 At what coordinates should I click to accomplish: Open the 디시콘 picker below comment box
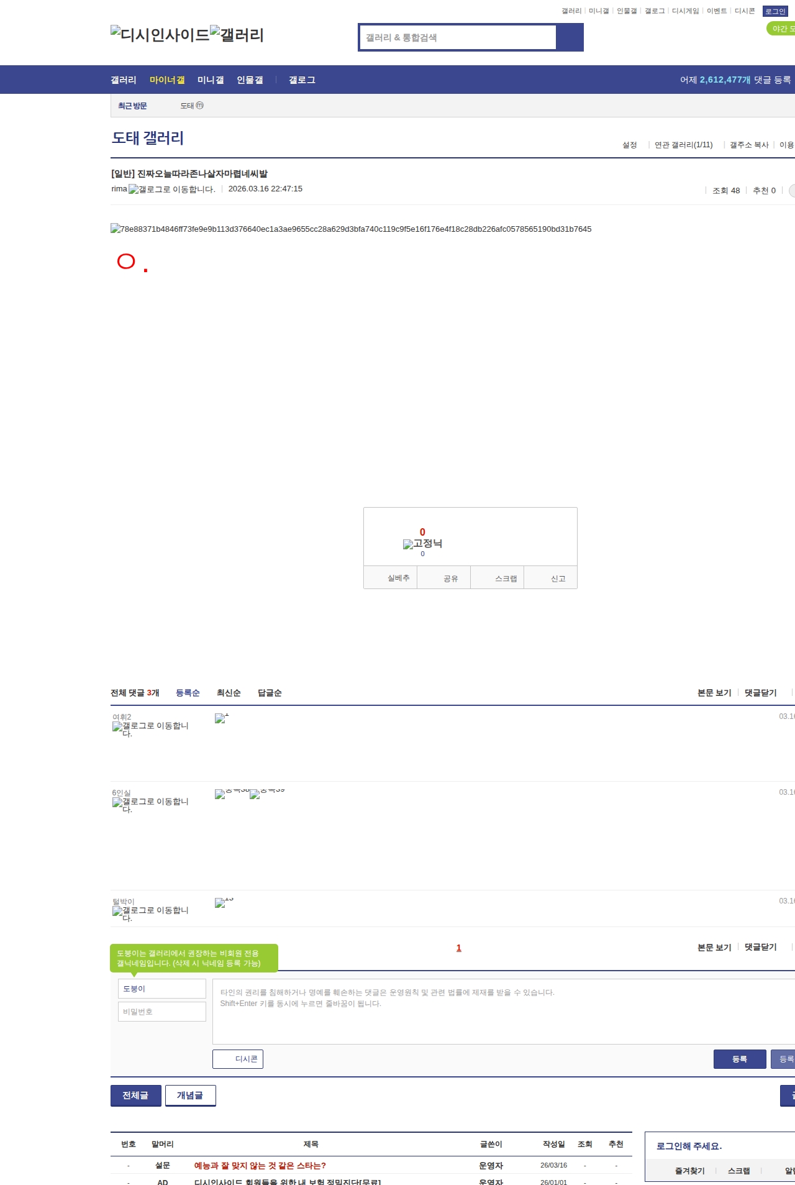point(238,1059)
